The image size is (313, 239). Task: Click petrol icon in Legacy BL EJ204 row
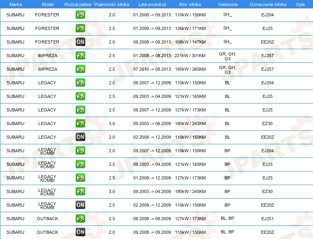click(80, 82)
